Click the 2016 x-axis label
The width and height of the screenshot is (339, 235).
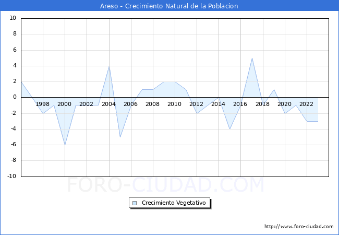point(240,104)
